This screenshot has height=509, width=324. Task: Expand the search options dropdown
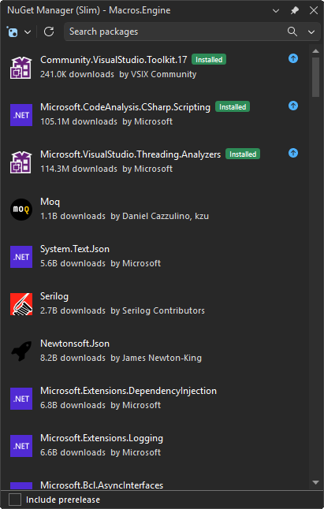311,32
